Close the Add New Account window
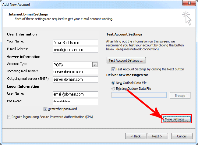Viewport: 198px width, 145px height. pos(189,3)
